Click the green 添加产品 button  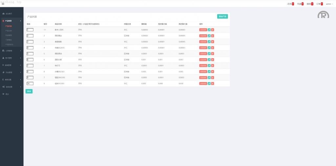pyautogui.click(x=222, y=16)
